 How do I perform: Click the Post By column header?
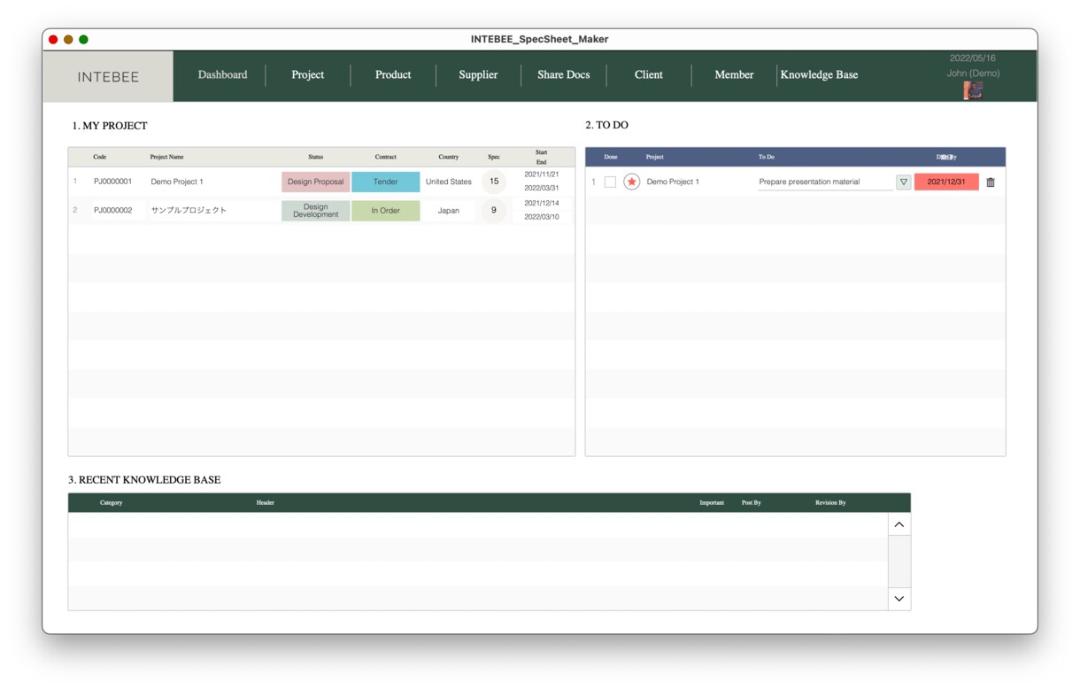pos(751,502)
